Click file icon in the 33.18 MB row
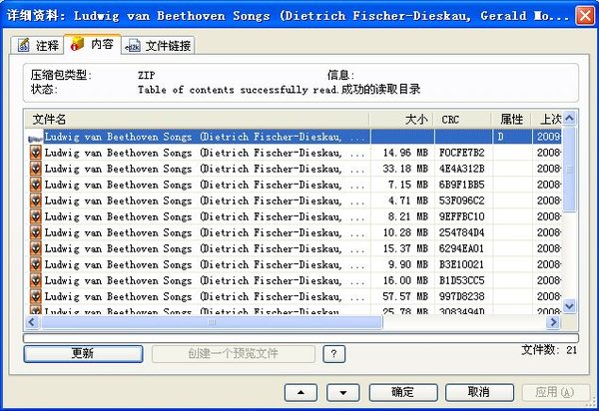Screen dimensions: 599x411 pos(36,169)
